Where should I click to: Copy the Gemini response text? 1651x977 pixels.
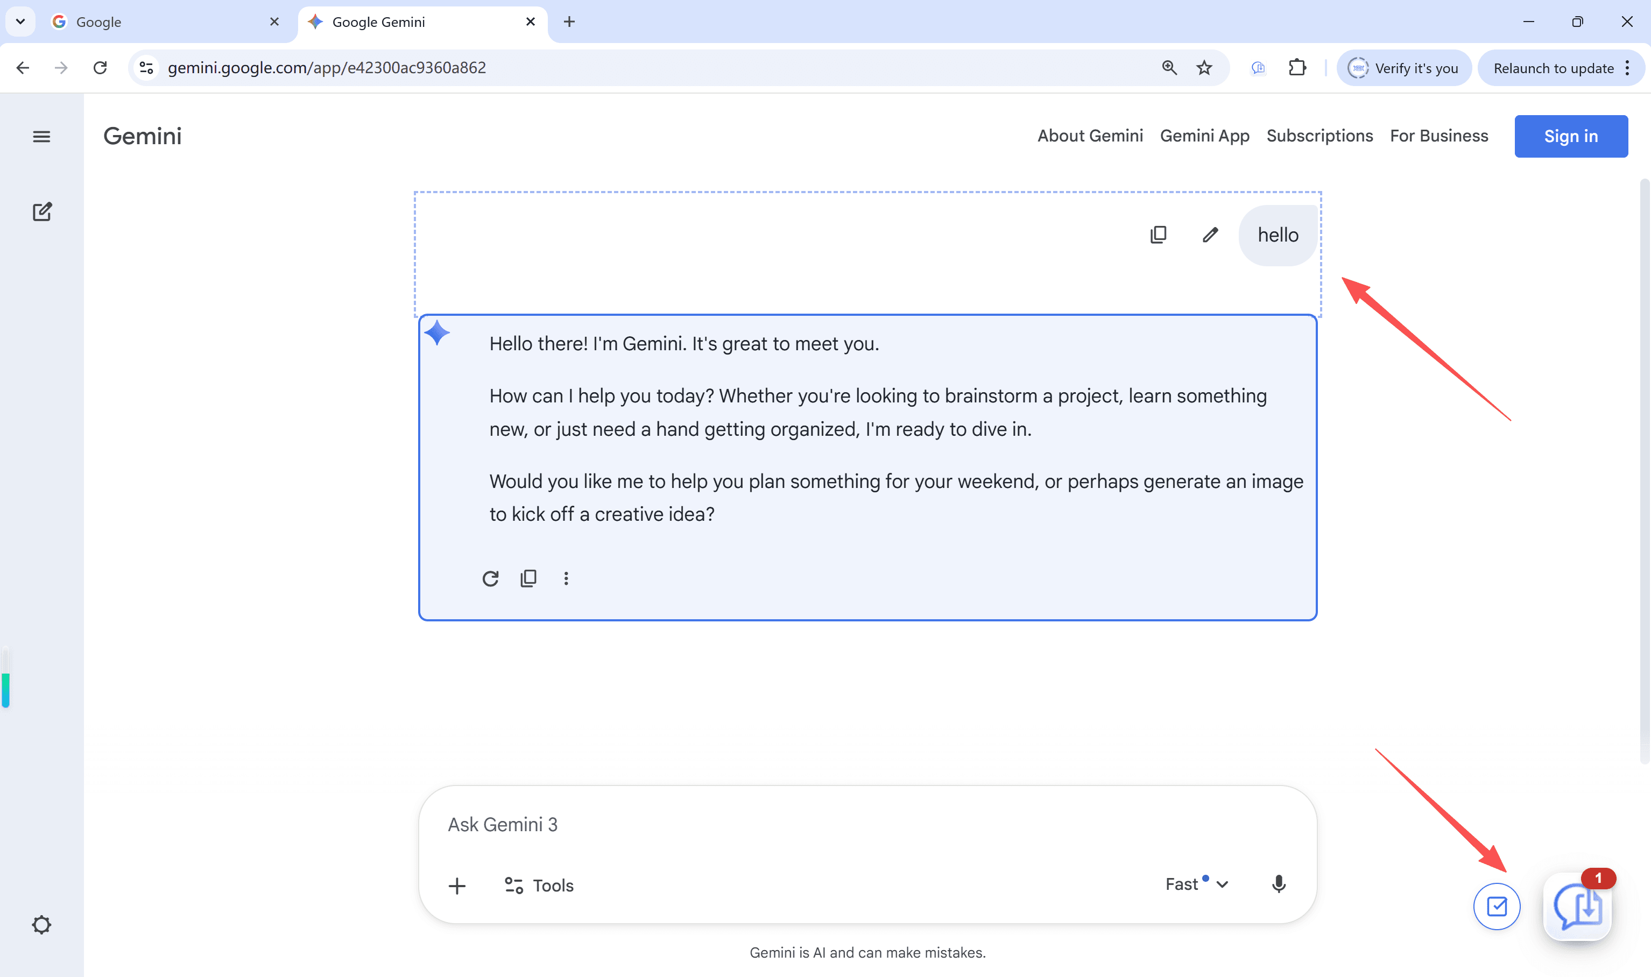point(528,578)
